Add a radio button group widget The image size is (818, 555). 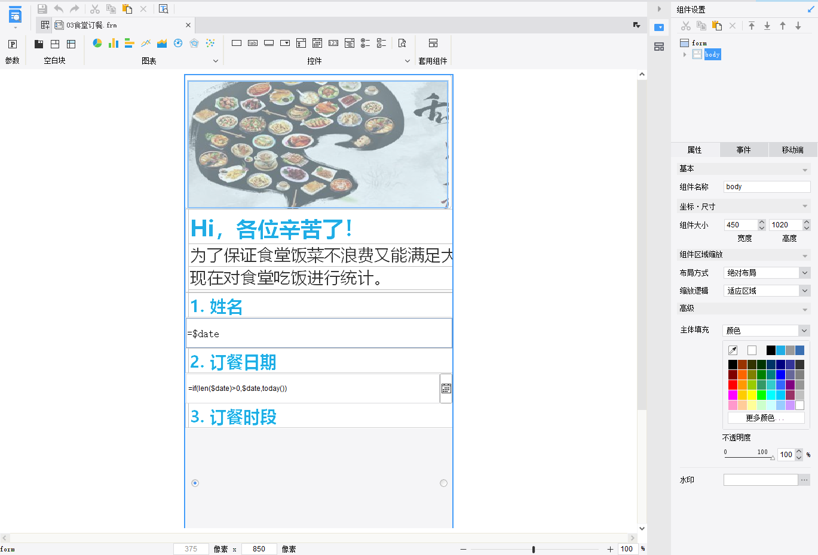(365, 43)
